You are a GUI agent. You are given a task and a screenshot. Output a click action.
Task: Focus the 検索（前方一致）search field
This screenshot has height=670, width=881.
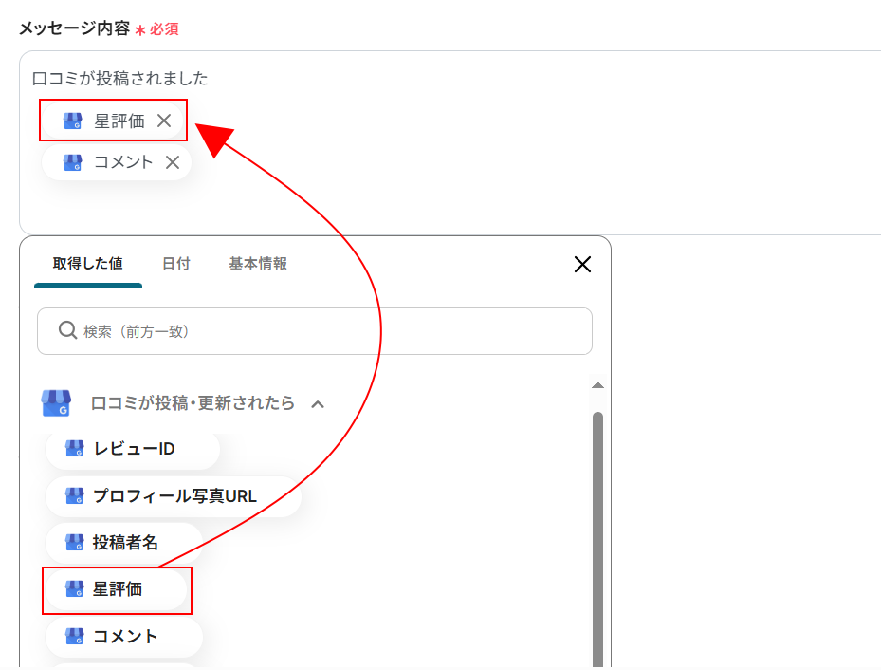click(x=315, y=331)
